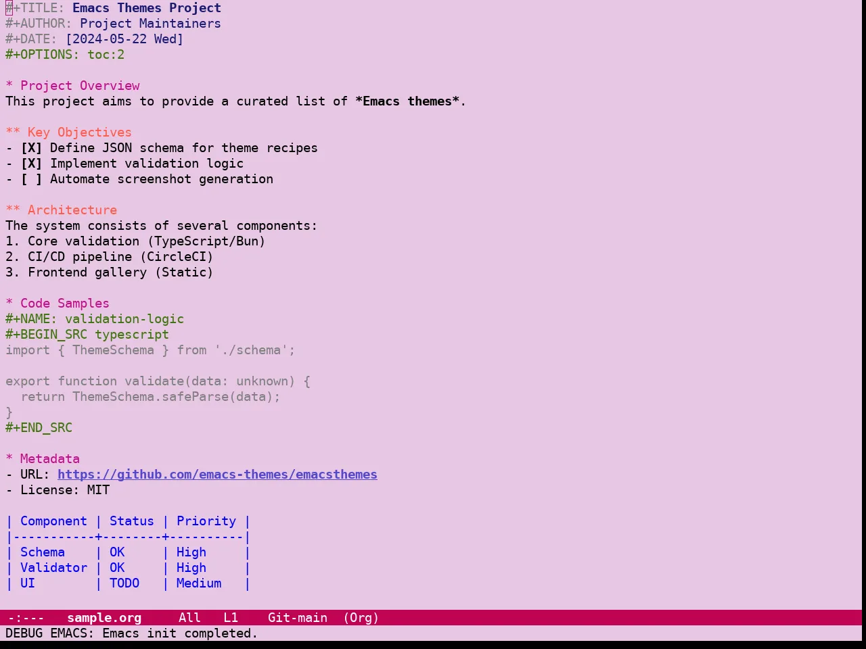Place cursor on Code Samples heading text
This screenshot has width=866, height=649.
65,304
